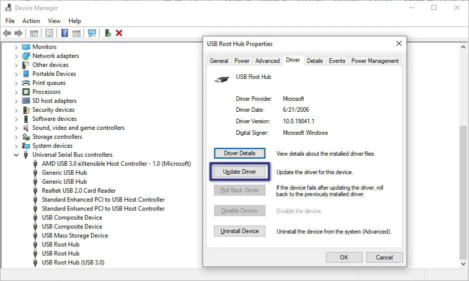This screenshot has width=469, height=281.
Task: Click the Driver Details button
Action: (x=239, y=153)
